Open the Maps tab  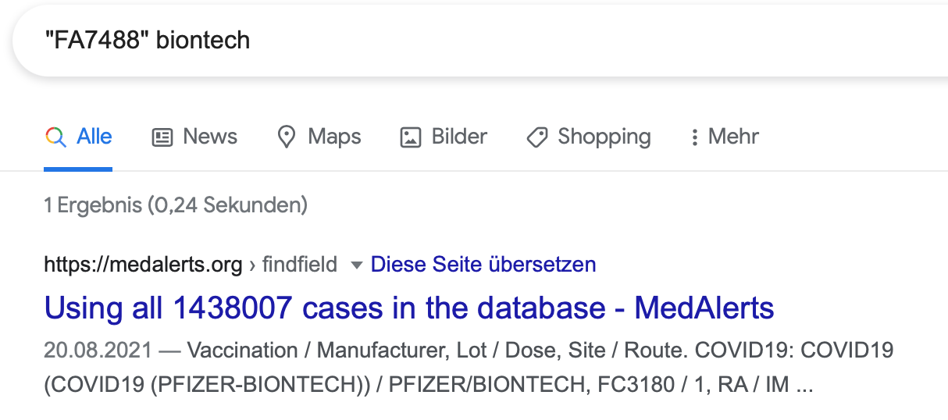click(334, 137)
